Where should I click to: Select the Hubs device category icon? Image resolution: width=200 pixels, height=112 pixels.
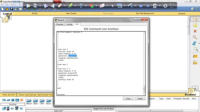13,100
